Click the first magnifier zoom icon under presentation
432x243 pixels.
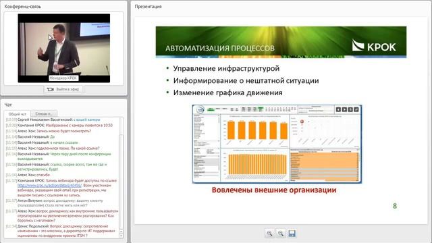pos(269,234)
